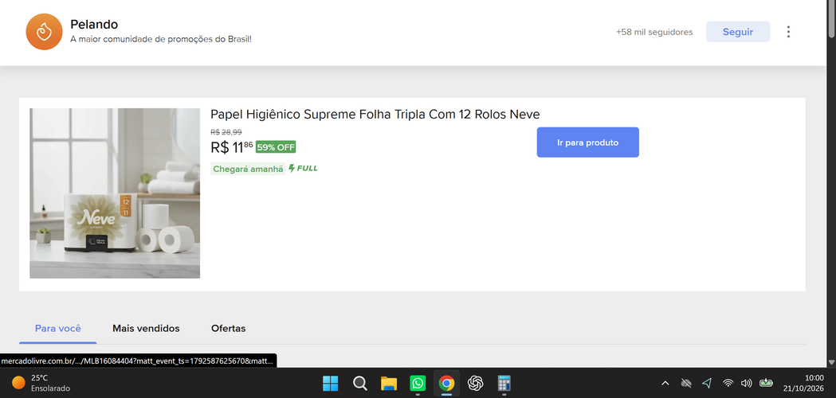Click the Pelando page name
This screenshot has width=836, height=398.
pos(94,24)
